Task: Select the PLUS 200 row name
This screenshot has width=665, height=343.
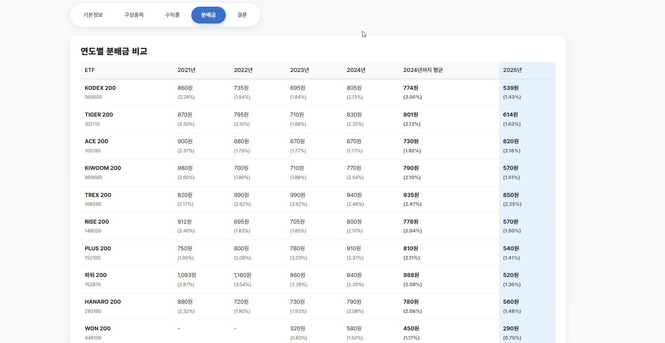Action: tap(98, 249)
